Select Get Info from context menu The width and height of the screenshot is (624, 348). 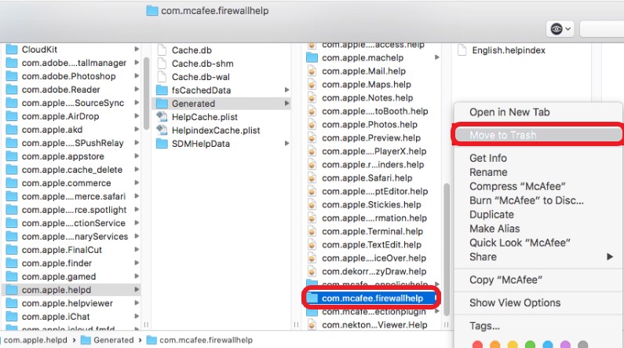[488, 158]
